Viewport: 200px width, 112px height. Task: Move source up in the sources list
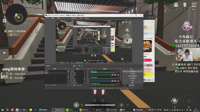(77, 85)
